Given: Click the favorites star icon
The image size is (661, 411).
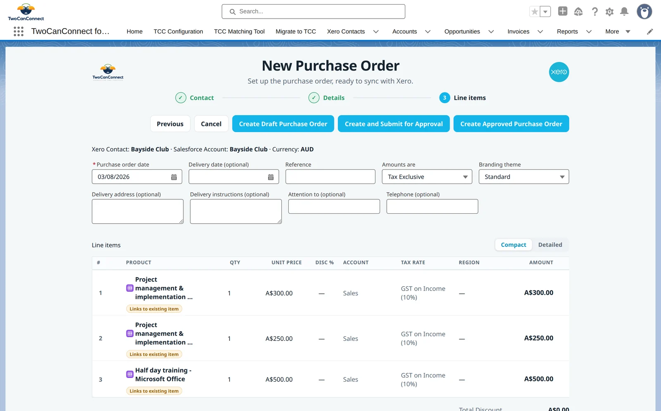Looking at the screenshot, I should (535, 12).
